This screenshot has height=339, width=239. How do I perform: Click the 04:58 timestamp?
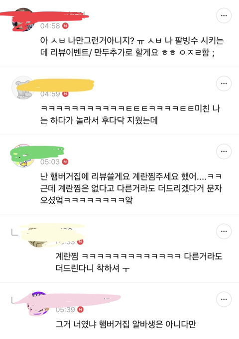(x=50, y=26)
